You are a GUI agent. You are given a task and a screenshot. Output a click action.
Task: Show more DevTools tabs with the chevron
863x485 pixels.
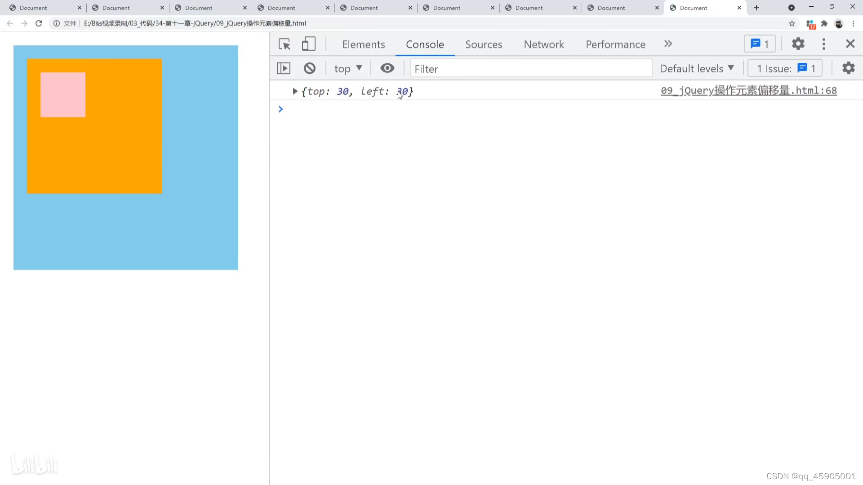tap(668, 44)
